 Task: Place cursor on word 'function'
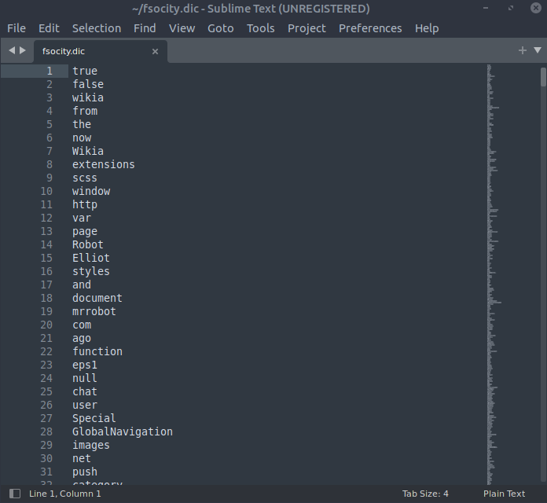pyautogui.click(x=97, y=351)
